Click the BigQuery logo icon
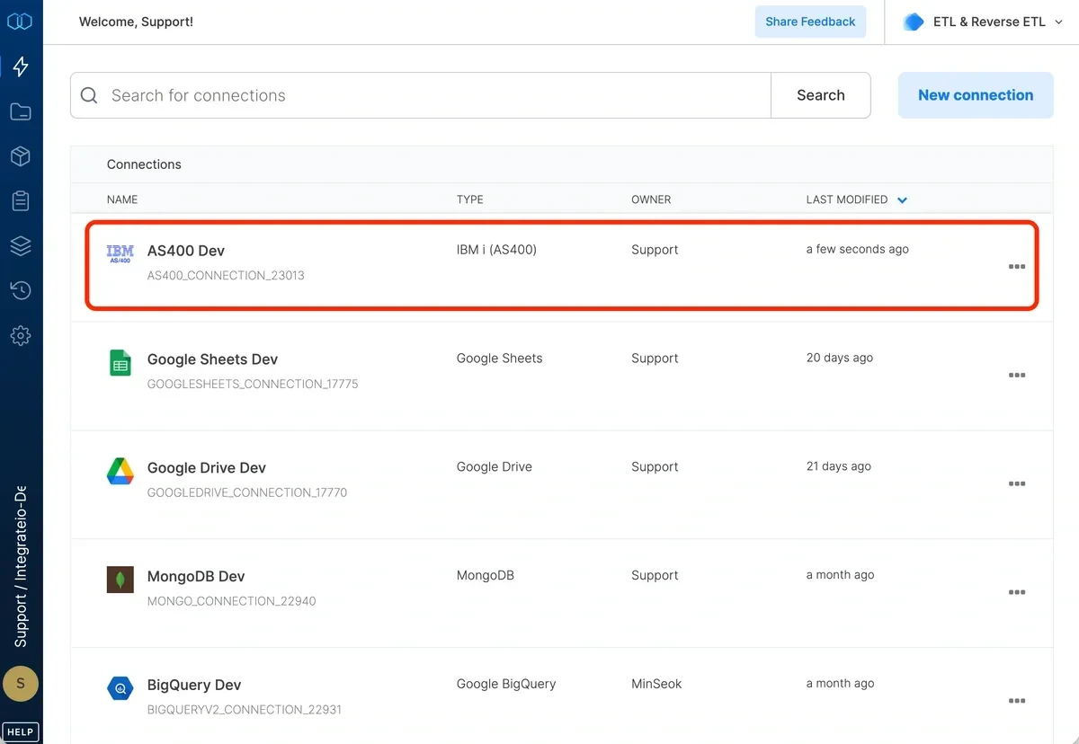Viewport: 1079px width, 744px height. click(120, 688)
